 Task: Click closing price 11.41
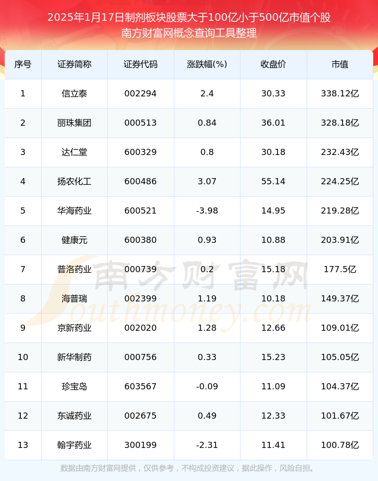point(274,445)
